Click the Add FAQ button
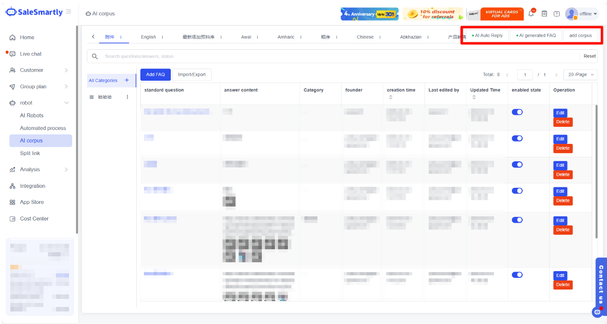The height and width of the screenshot is (324, 607). (155, 75)
